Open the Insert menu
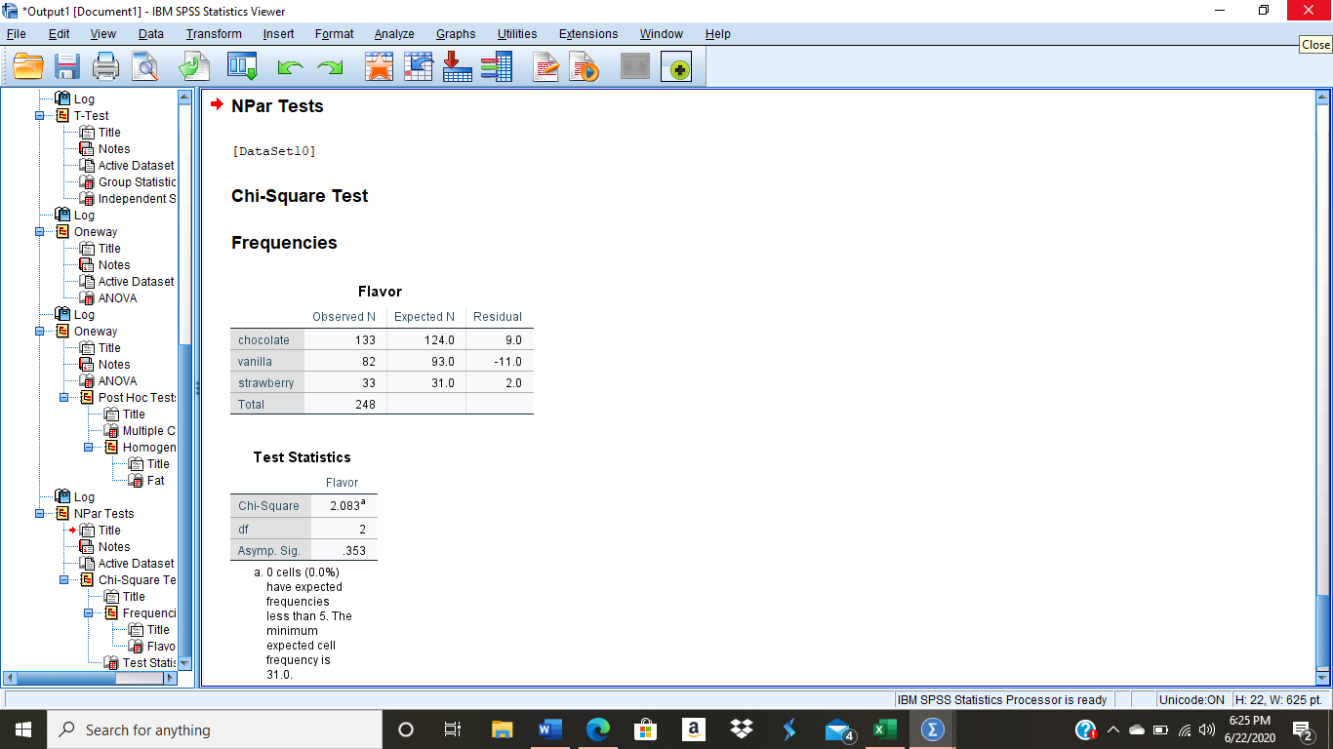The image size is (1333, 749). pos(278,34)
